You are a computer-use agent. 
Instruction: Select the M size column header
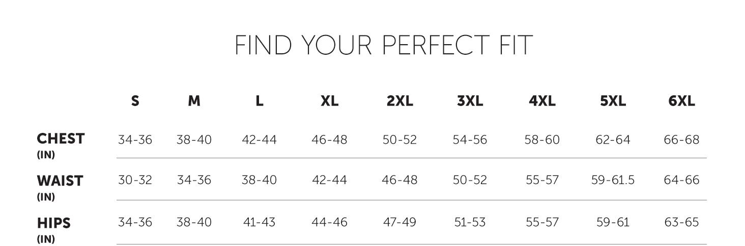[x=194, y=101]
